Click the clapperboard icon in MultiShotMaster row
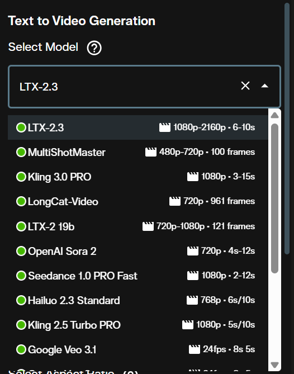 (x=151, y=152)
